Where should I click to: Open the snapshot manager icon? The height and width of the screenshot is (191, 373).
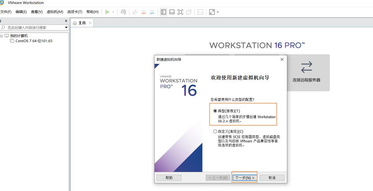coord(152,12)
